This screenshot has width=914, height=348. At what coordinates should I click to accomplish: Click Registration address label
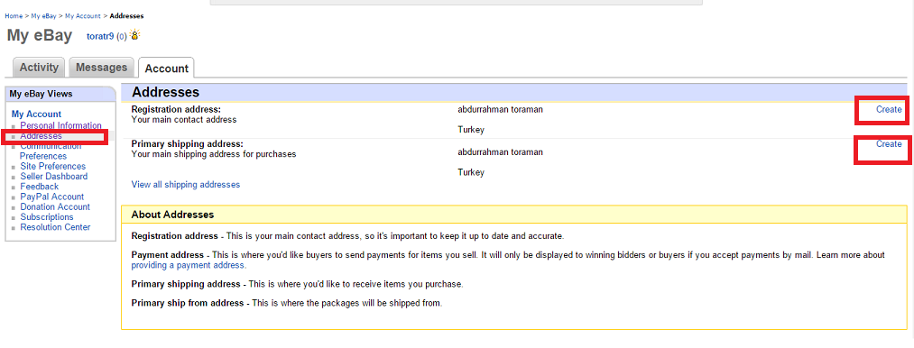176,109
